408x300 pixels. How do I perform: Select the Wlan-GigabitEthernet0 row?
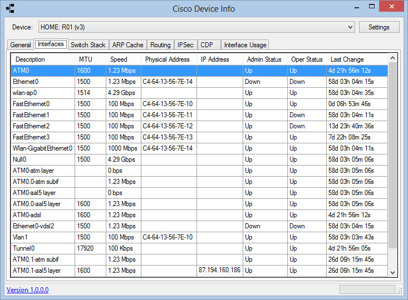pyautogui.click(x=199, y=148)
